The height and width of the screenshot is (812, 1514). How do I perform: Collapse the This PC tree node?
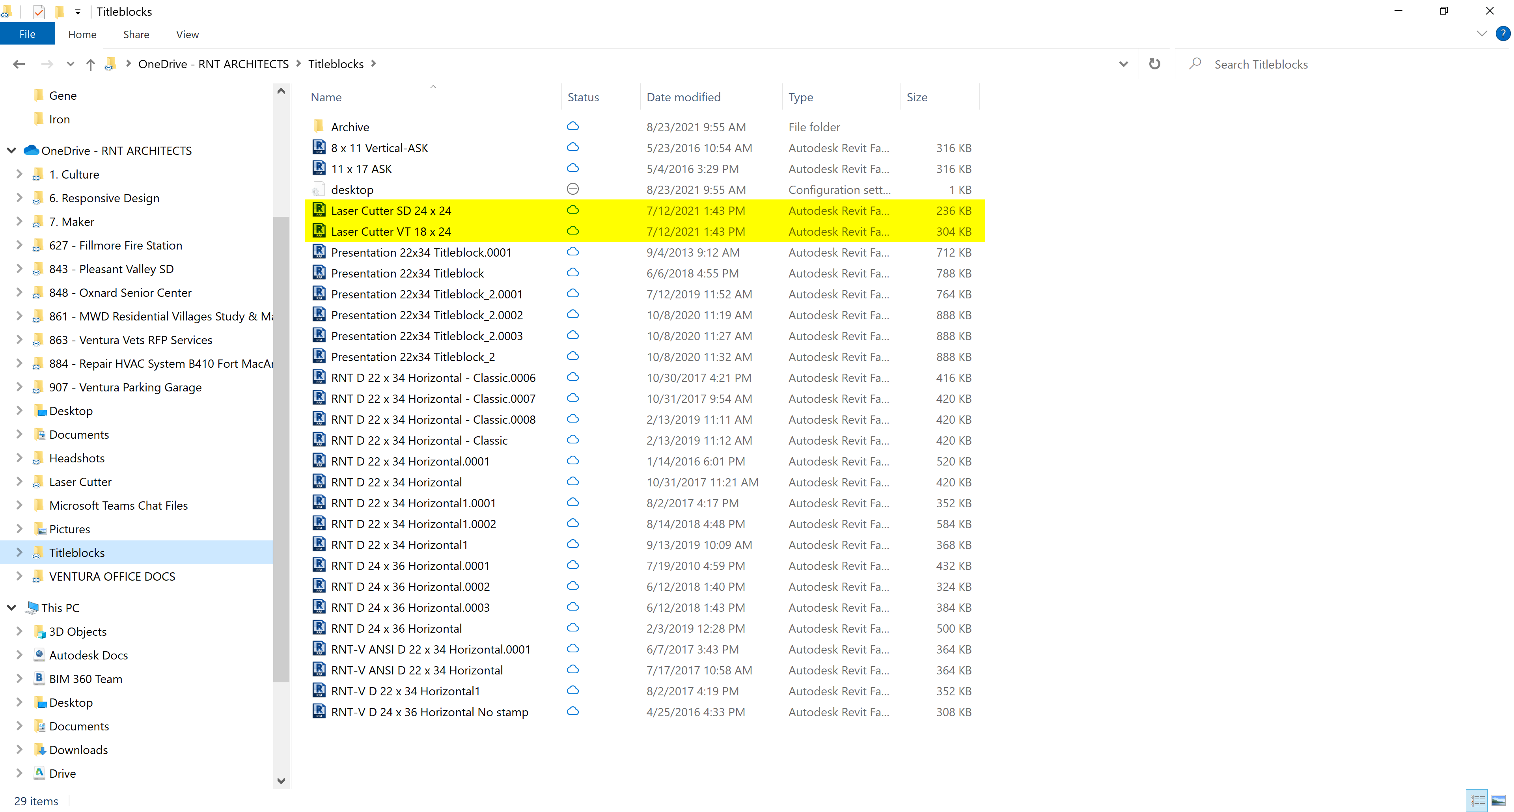tap(11, 607)
